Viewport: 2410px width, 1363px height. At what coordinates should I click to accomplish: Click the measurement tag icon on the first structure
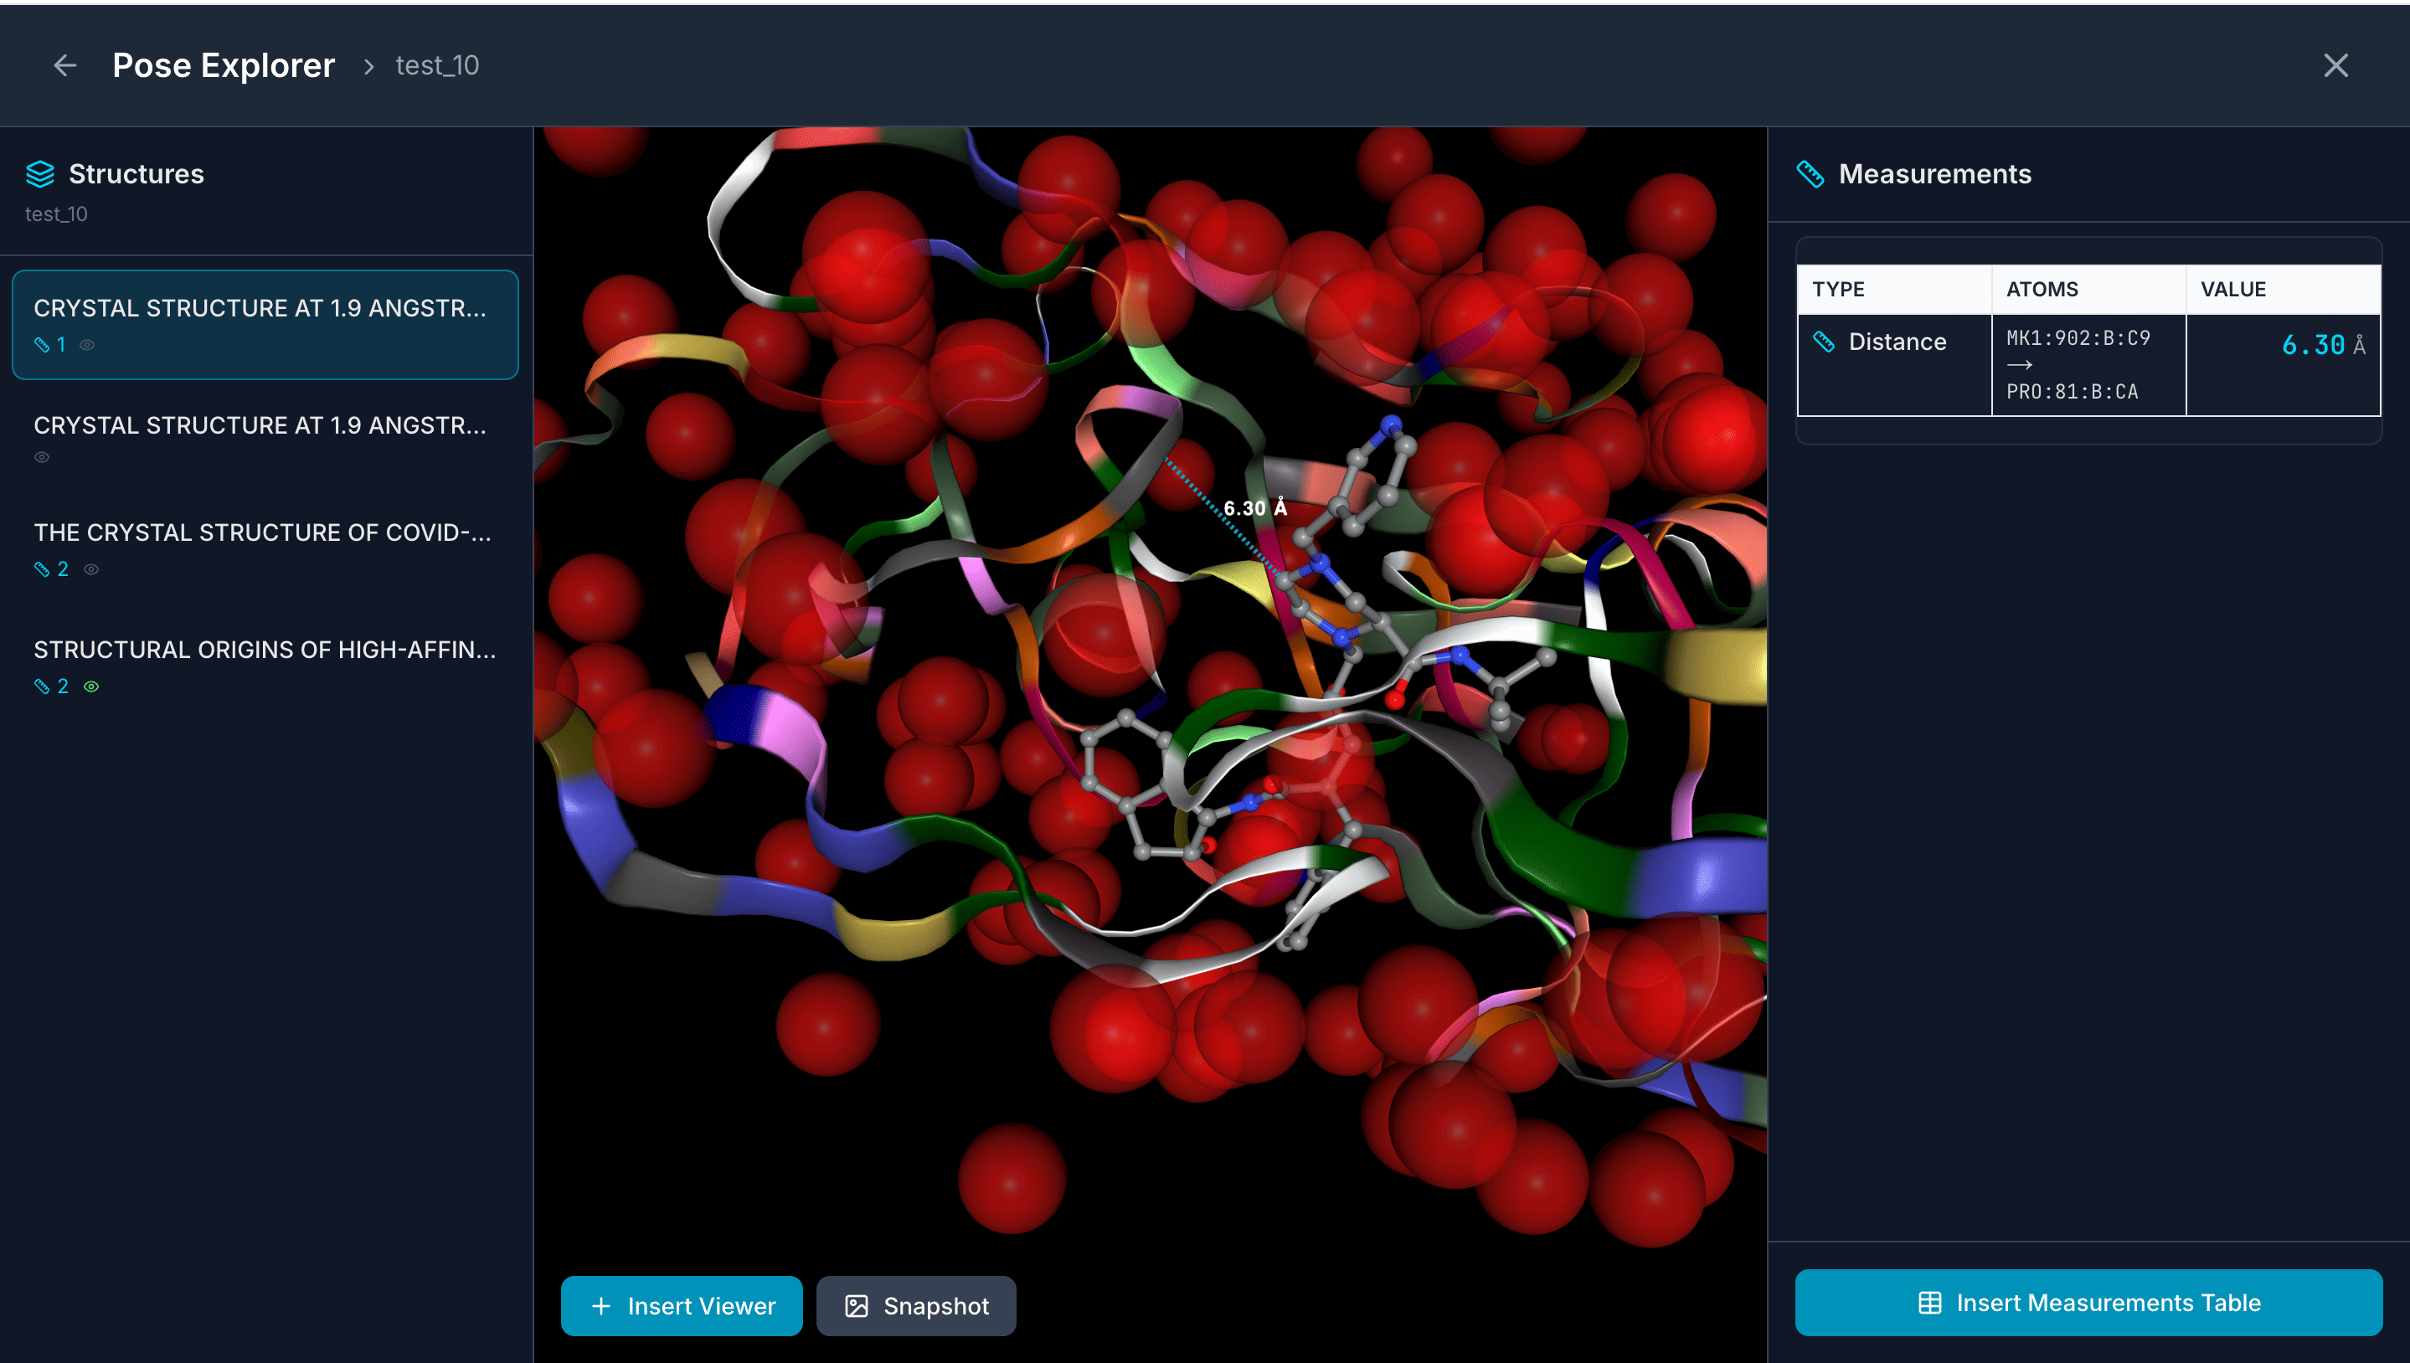(42, 346)
